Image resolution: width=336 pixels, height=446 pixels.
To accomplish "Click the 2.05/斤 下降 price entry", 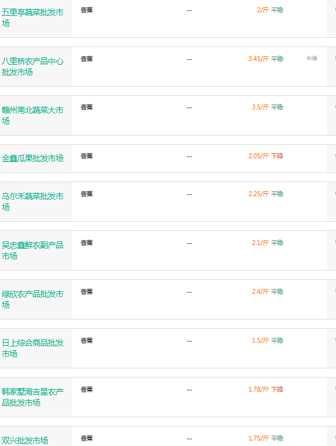I will click(x=266, y=156).
